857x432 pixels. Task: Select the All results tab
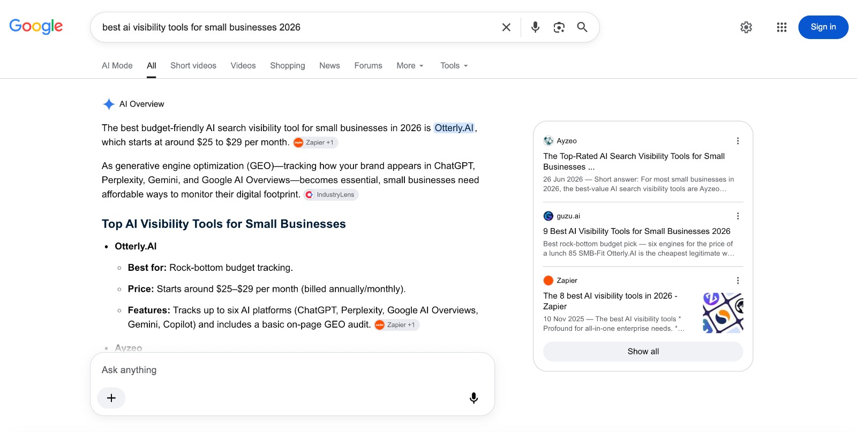click(x=152, y=65)
